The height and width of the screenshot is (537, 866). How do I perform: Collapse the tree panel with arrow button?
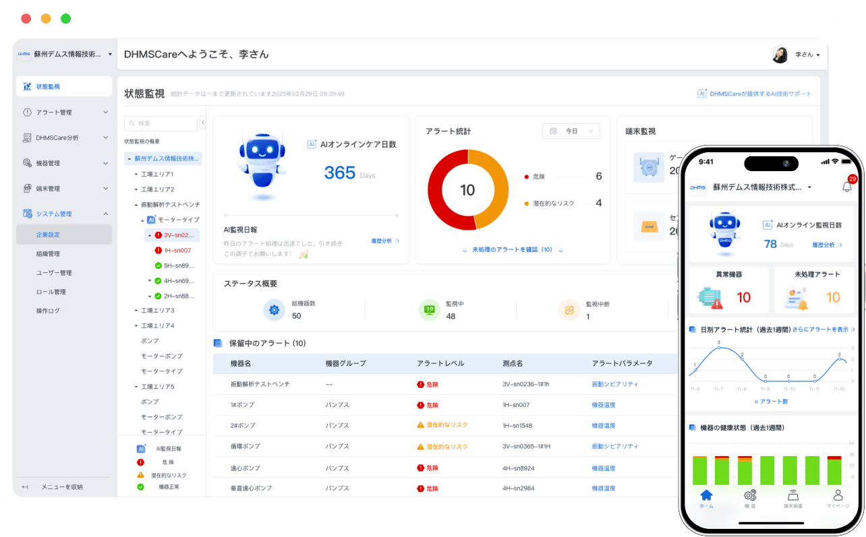203,123
